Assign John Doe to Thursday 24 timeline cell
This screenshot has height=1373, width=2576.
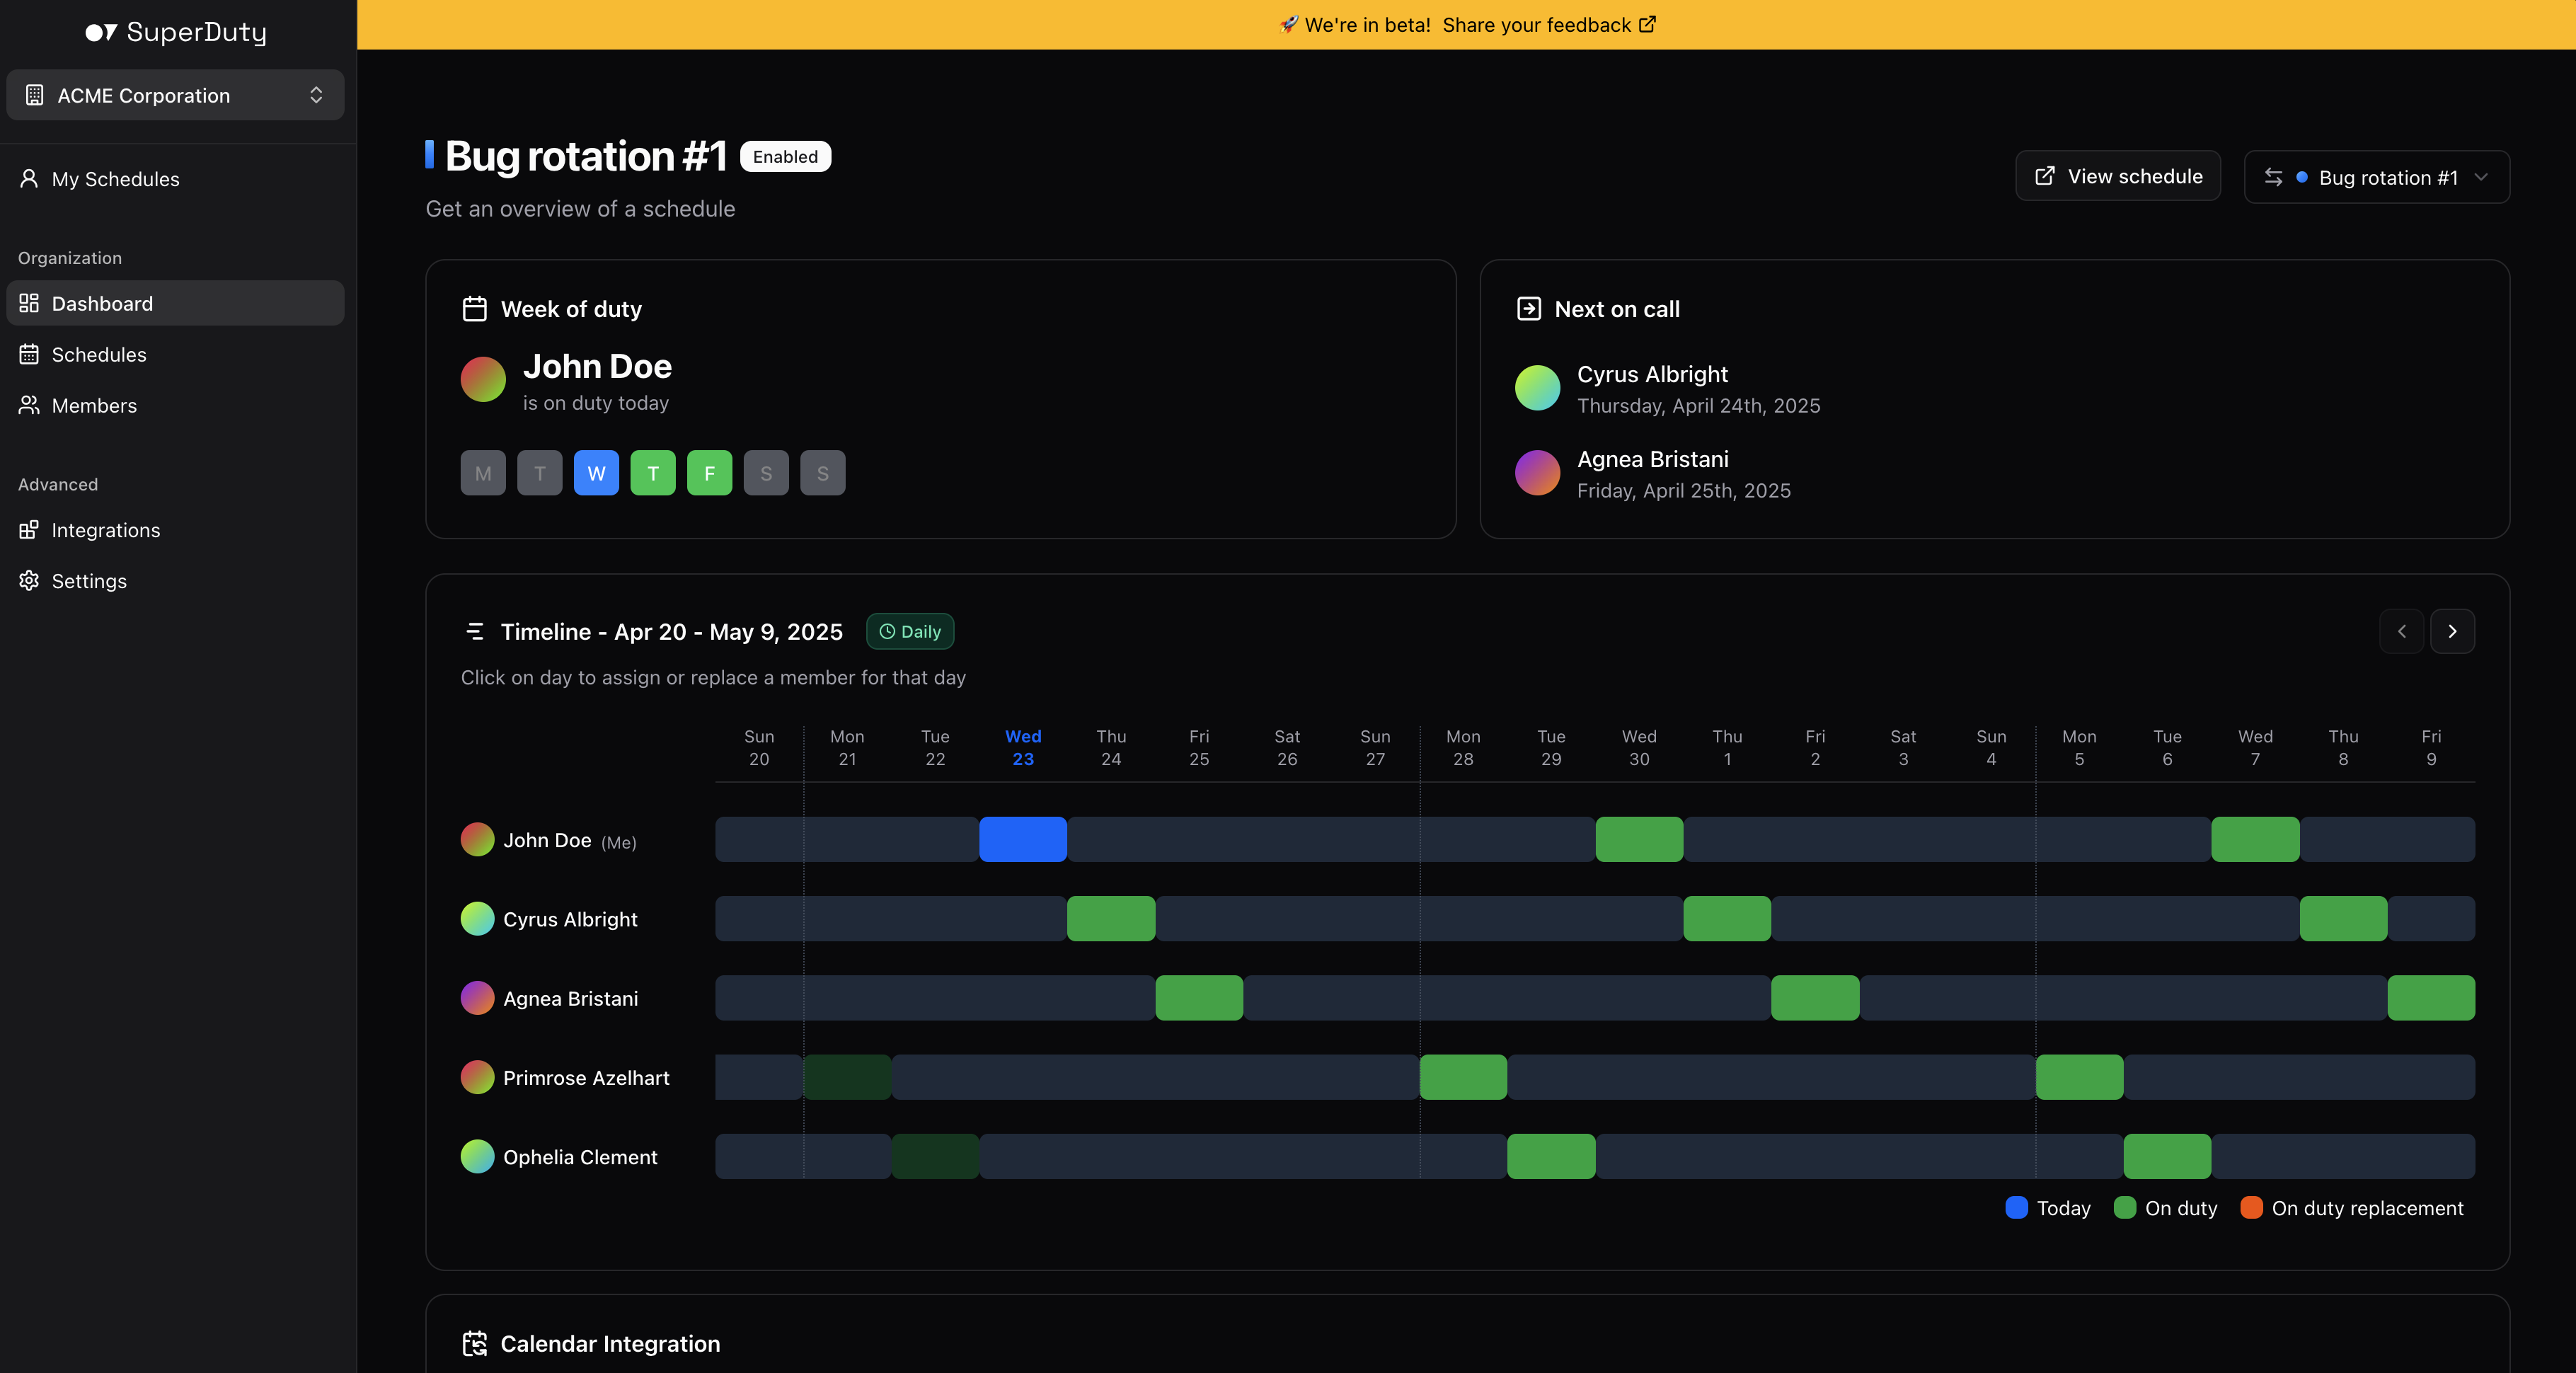coord(1110,840)
